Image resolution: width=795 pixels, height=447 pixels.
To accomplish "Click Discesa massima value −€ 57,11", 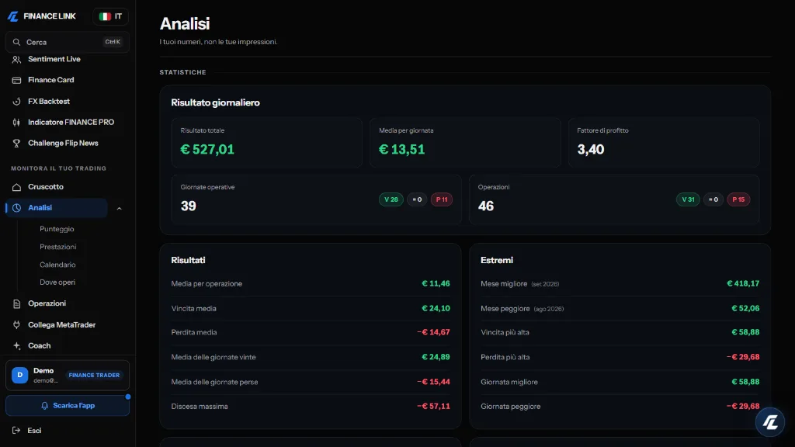I will [x=433, y=407].
